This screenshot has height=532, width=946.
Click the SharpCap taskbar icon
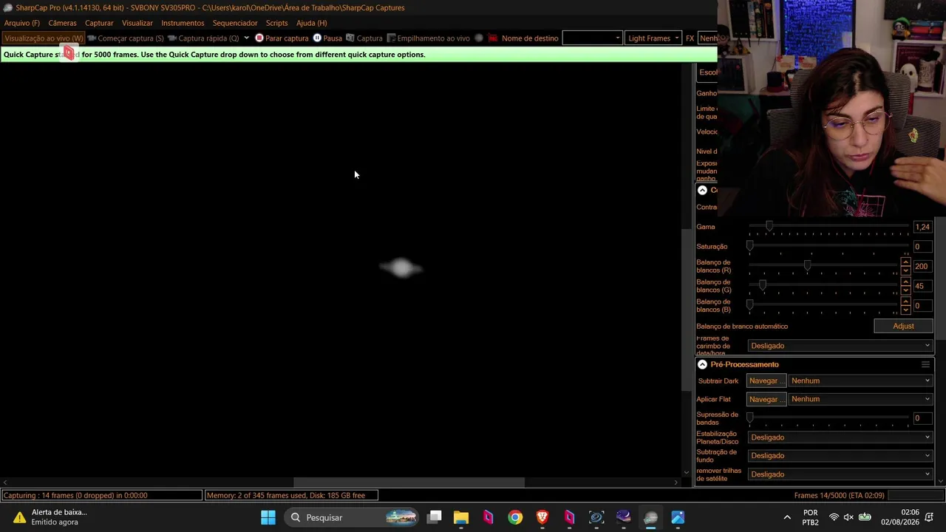coord(650,517)
